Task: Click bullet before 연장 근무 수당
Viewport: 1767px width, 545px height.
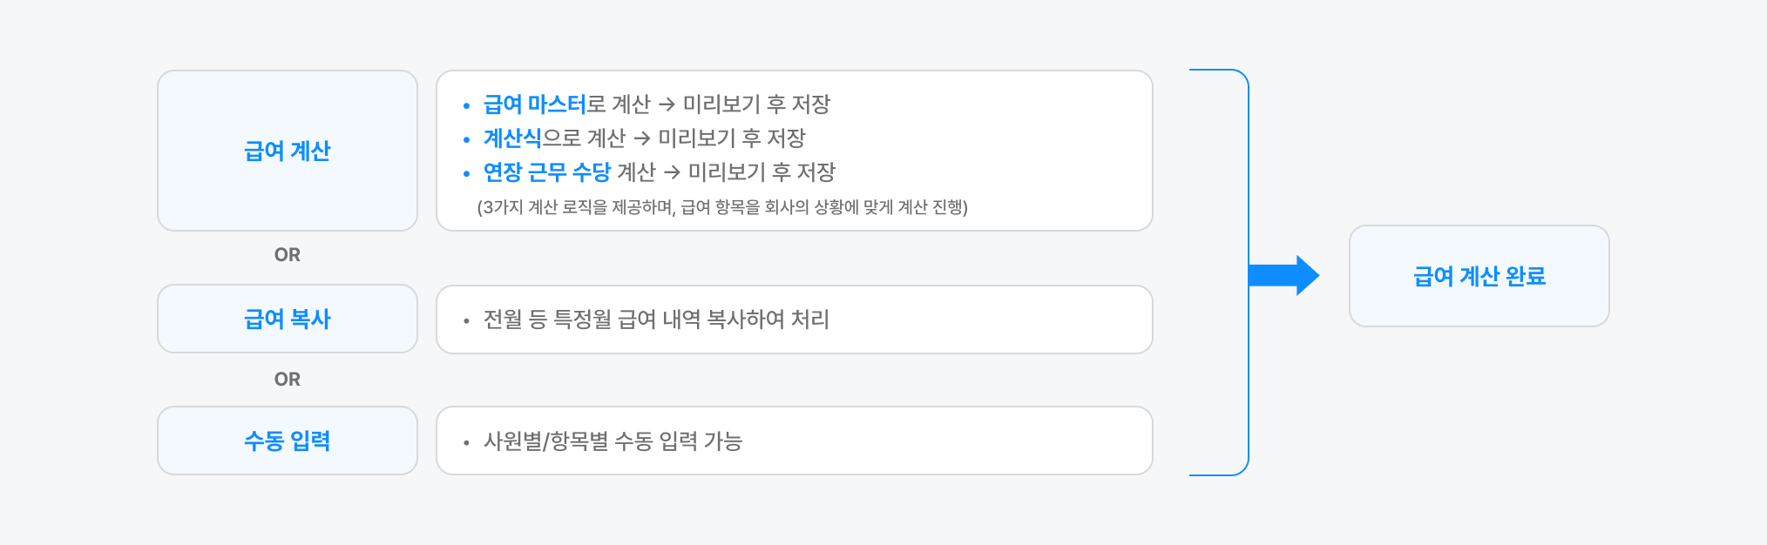Action: [x=466, y=173]
